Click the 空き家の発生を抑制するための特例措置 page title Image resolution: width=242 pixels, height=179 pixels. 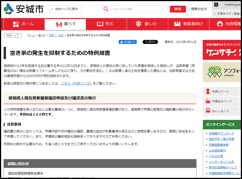(x=60, y=53)
